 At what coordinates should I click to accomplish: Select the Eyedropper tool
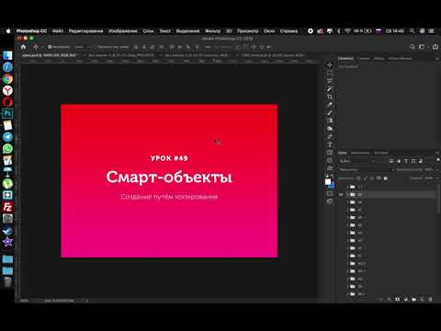tap(330, 105)
